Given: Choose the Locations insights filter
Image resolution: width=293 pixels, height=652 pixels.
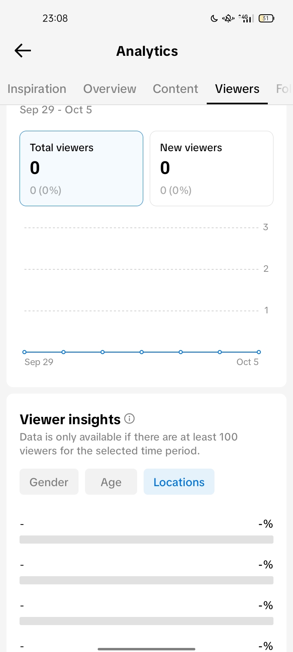Looking at the screenshot, I should (x=179, y=482).
